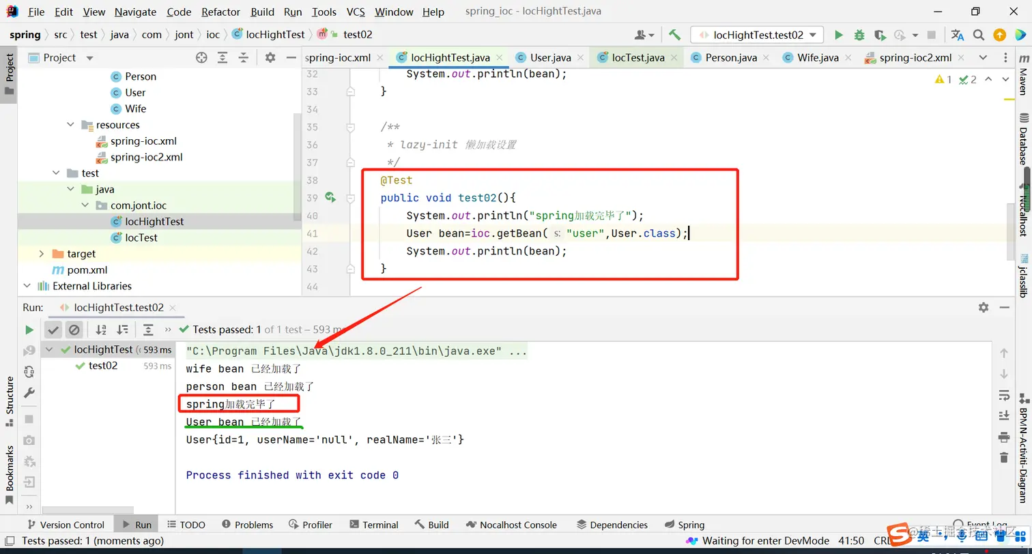Click the test tree horizontal scrollbar
The width and height of the screenshot is (1032, 554).
pos(89,511)
